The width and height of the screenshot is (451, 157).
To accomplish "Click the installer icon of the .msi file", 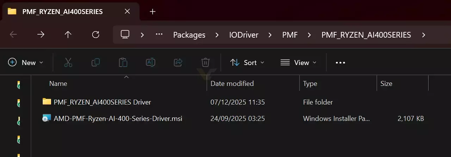I will click(47, 118).
